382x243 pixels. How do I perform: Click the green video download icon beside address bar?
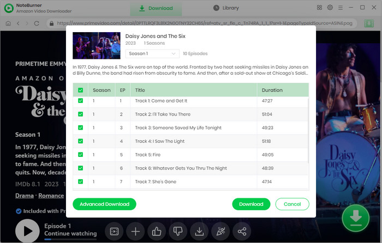(x=369, y=23)
